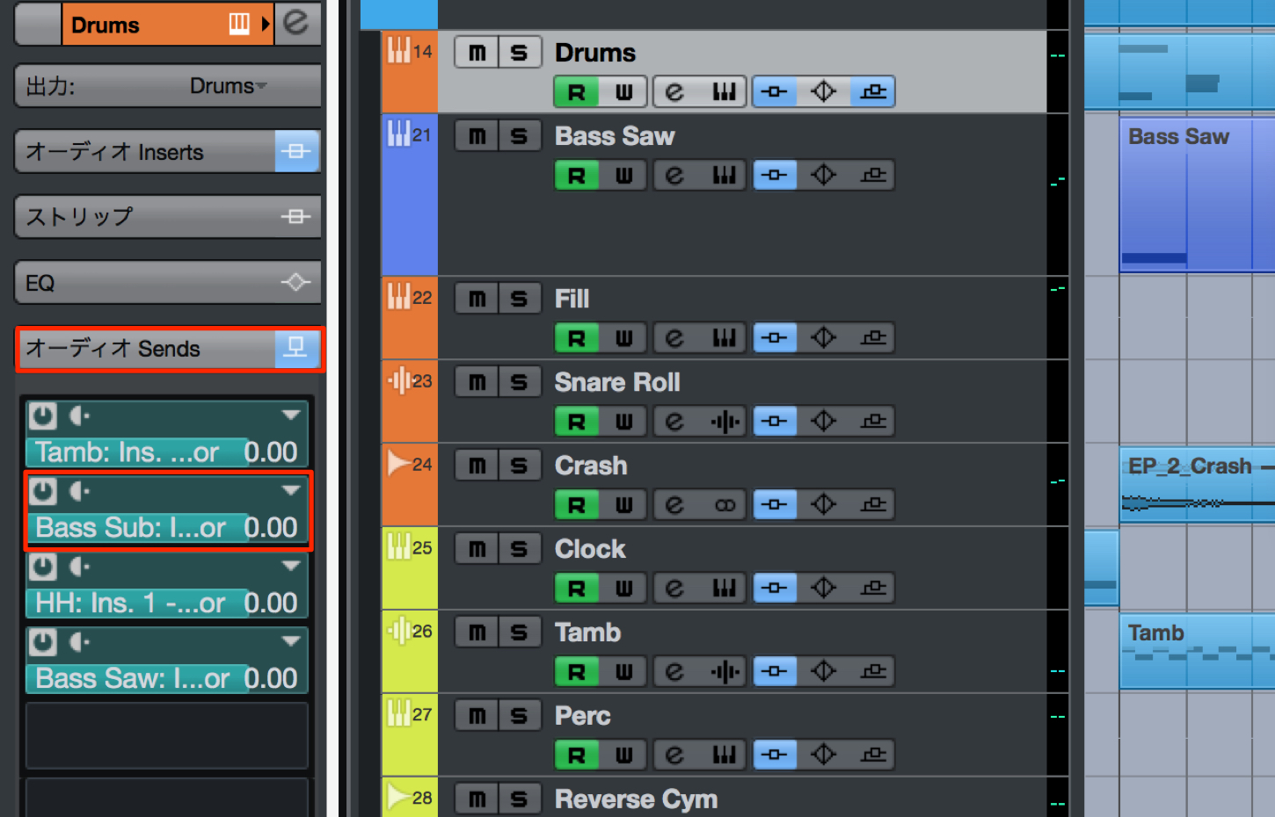Click instrument keyboard icon on Fill track

(x=724, y=337)
